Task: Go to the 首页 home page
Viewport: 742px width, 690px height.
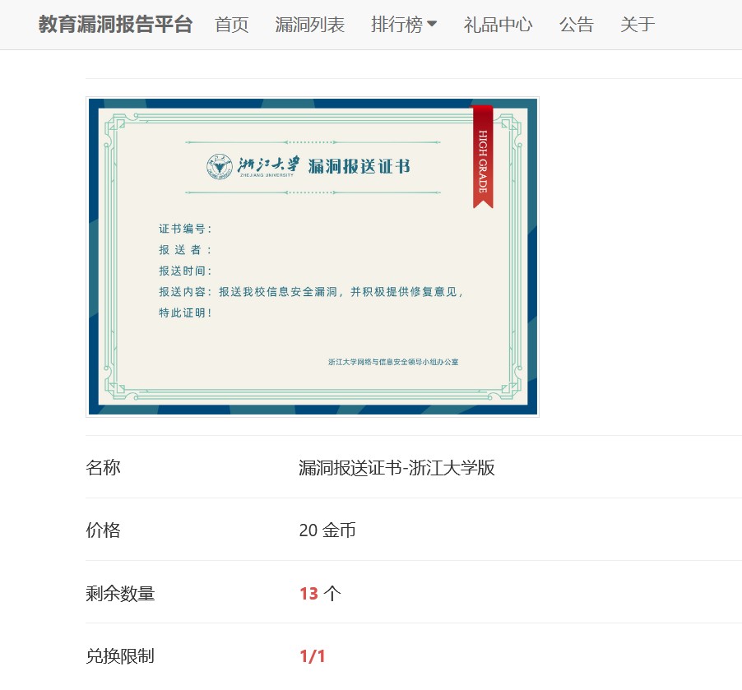Action: [x=232, y=25]
